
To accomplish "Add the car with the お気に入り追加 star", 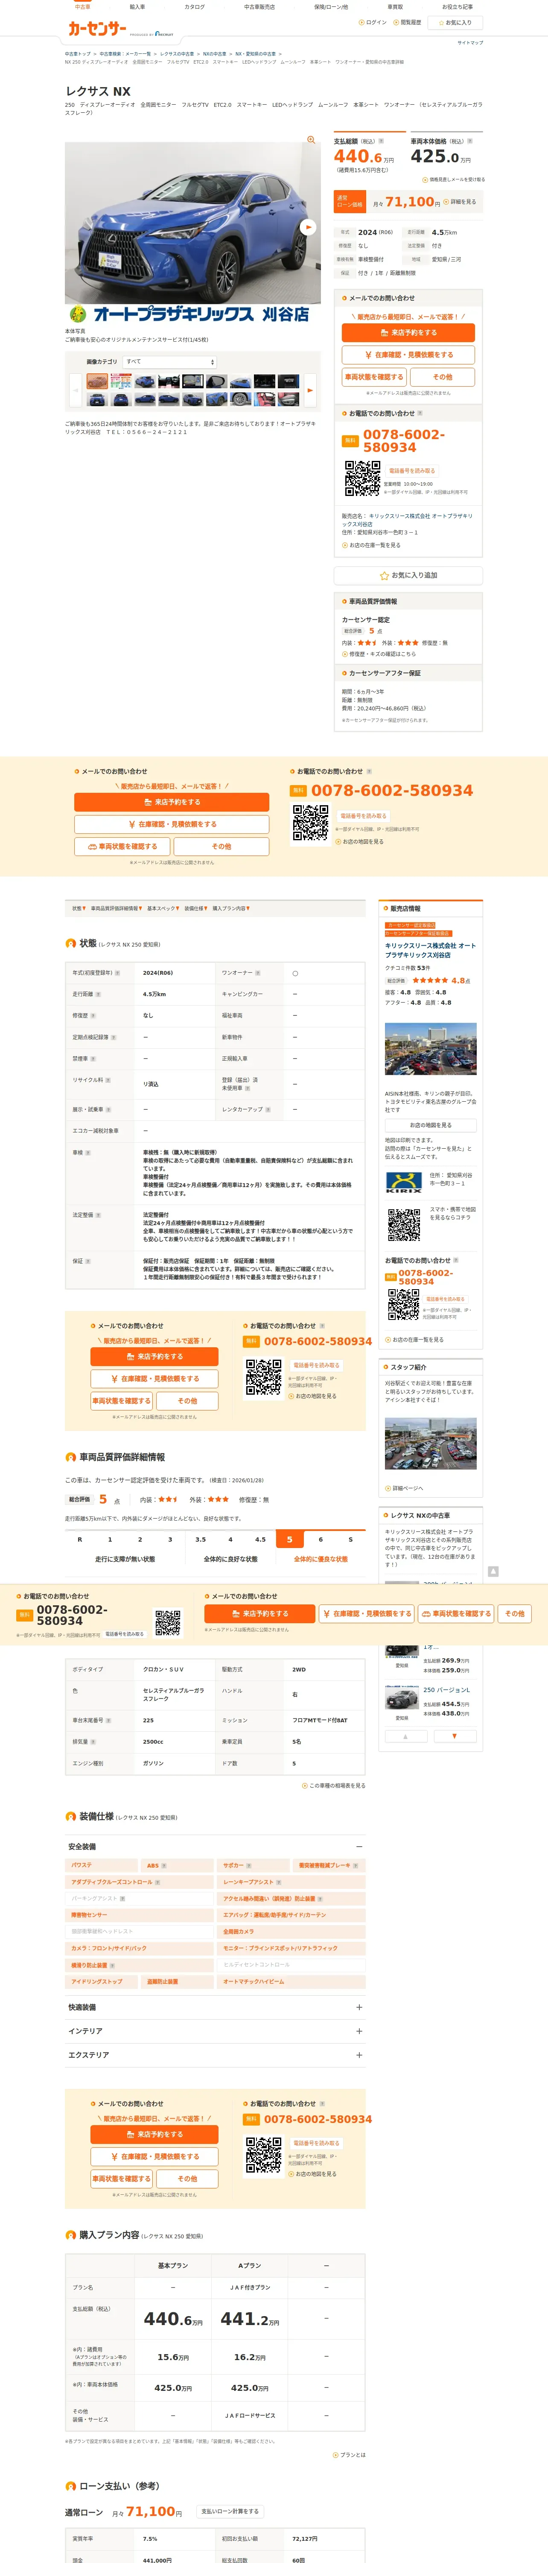I will coord(408,575).
